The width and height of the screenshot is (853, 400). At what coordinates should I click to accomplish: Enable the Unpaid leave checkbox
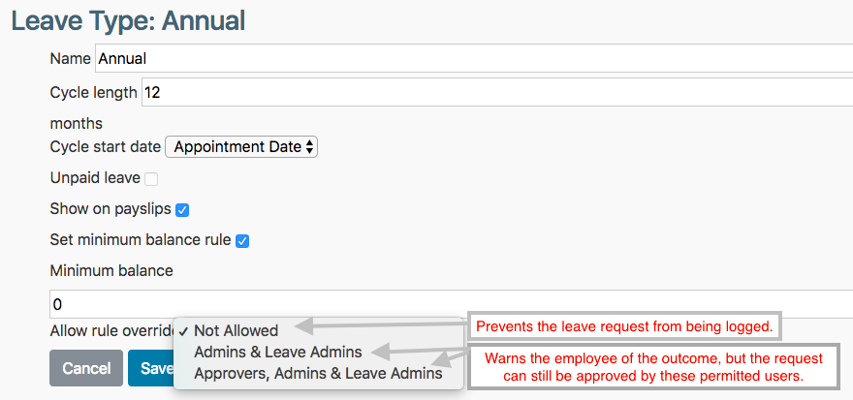click(151, 178)
